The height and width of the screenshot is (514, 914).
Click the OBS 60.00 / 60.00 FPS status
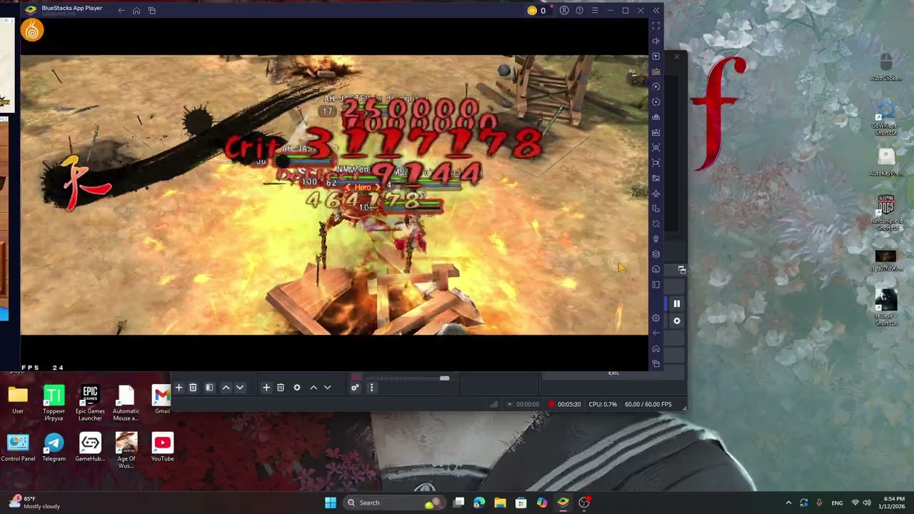[648, 404]
